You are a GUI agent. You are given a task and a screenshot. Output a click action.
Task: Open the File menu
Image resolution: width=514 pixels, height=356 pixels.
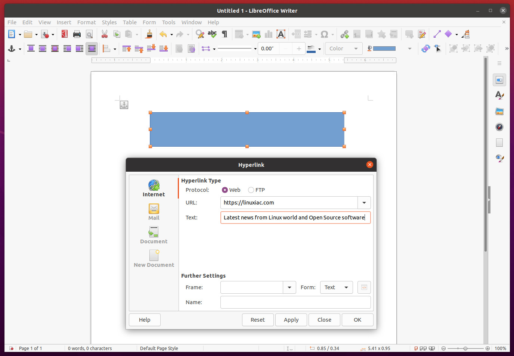click(x=12, y=22)
